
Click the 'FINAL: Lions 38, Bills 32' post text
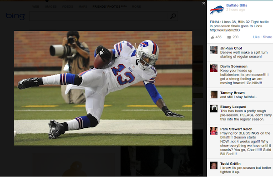pyautogui.click(x=239, y=26)
